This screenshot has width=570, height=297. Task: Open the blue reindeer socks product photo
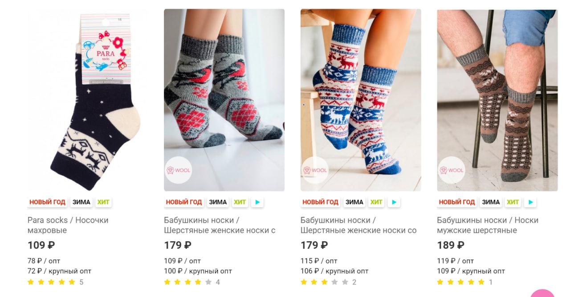coord(361,100)
